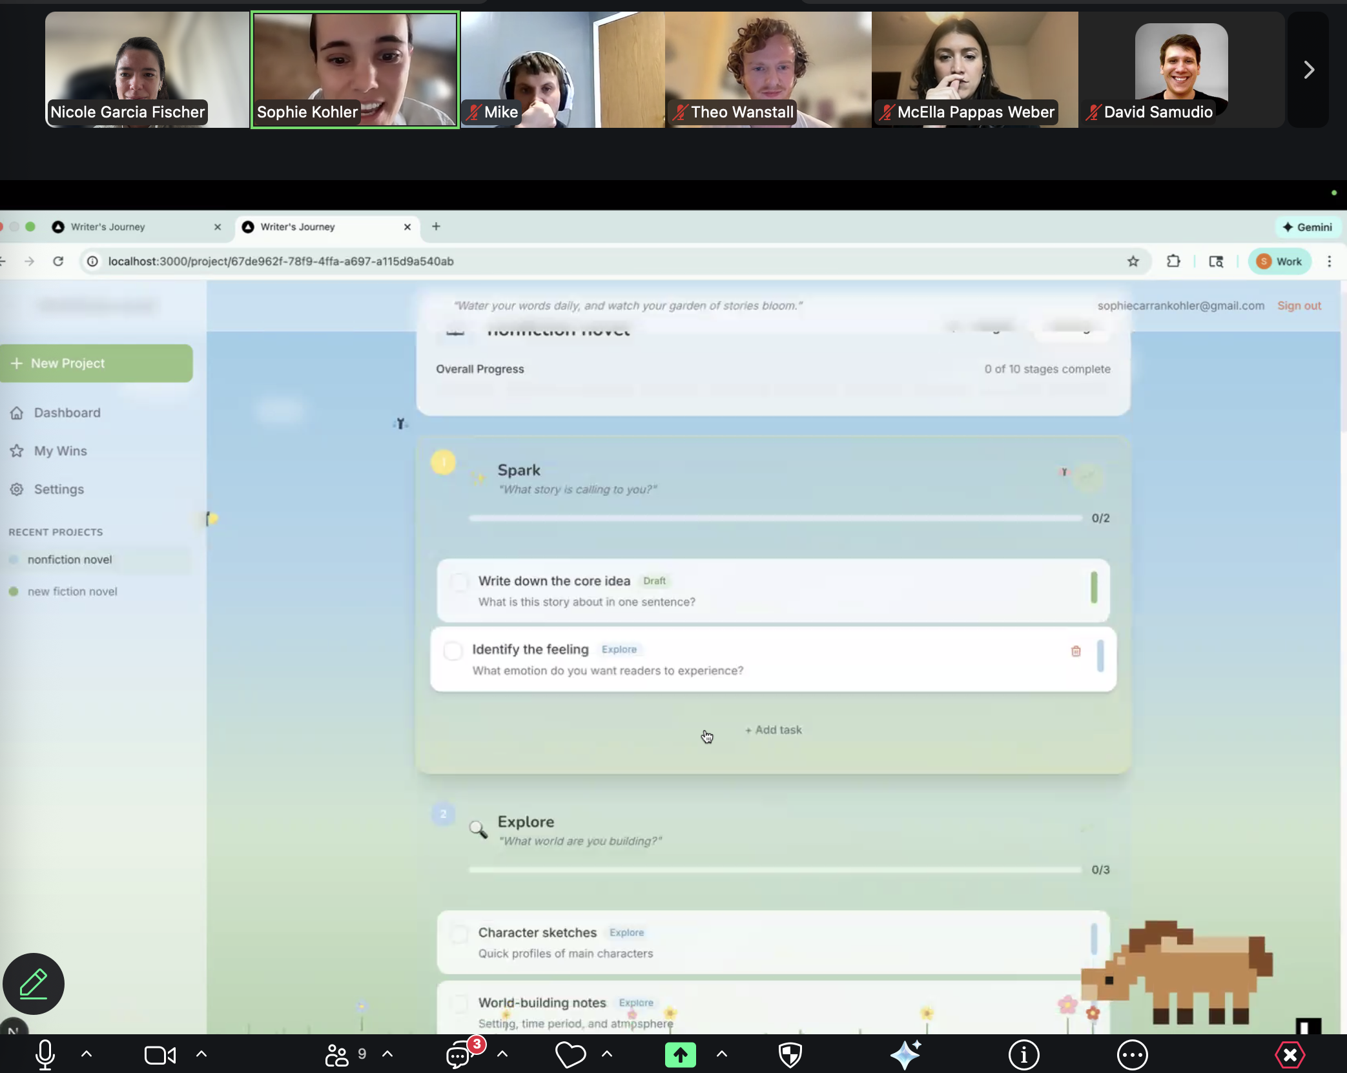Image resolution: width=1347 pixels, height=1073 pixels.
Task: Sign out of the Writer's Journey app
Action: (x=1299, y=305)
